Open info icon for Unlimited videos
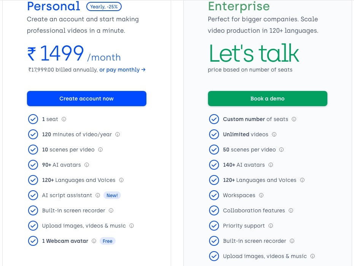This screenshot has width=354, height=266. click(x=274, y=134)
